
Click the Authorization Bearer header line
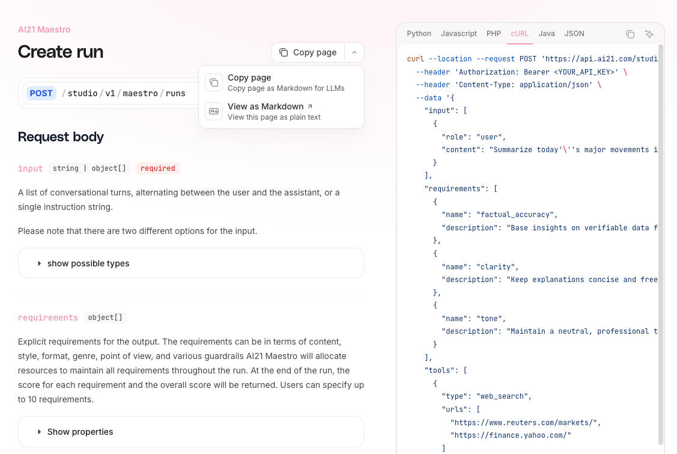(521, 72)
